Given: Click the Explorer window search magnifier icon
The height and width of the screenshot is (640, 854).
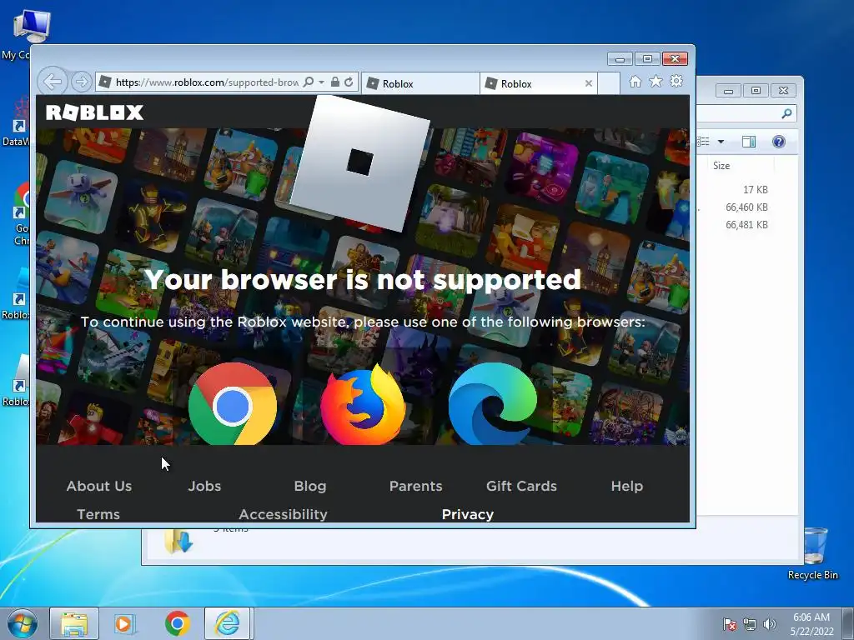Looking at the screenshot, I should pyautogui.click(x=786, y=113).
